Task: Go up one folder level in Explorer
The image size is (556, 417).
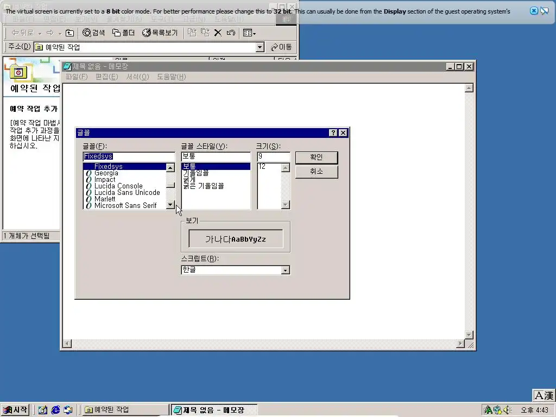Action: 70,33
